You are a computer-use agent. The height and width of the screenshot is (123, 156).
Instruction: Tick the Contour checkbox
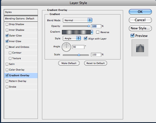point(10,53)
